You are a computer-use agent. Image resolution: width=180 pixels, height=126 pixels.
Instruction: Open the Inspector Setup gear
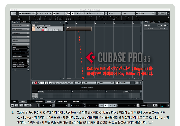[x=28, y=70]
